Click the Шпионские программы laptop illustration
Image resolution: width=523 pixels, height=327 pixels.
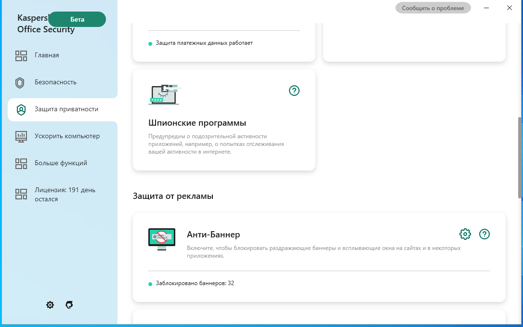164,95
